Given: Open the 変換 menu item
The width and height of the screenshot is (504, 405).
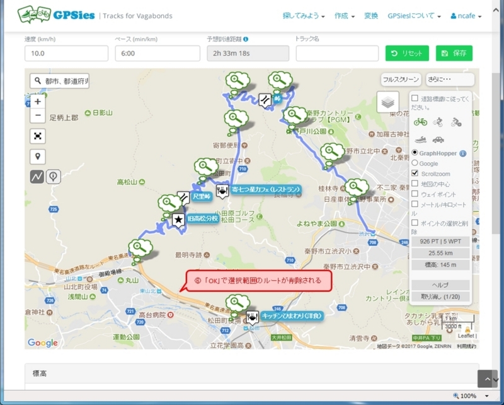Looking at the screenshot, I should [371, 16].
